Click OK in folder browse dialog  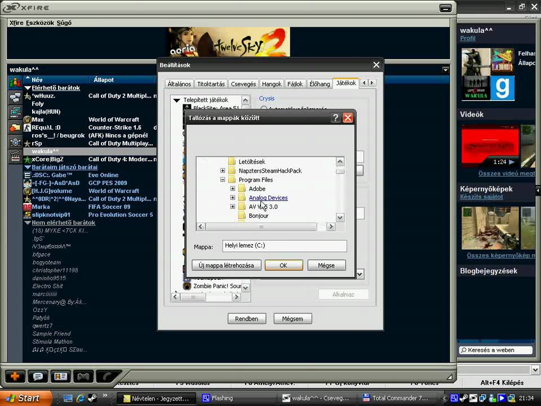[283, 265]
